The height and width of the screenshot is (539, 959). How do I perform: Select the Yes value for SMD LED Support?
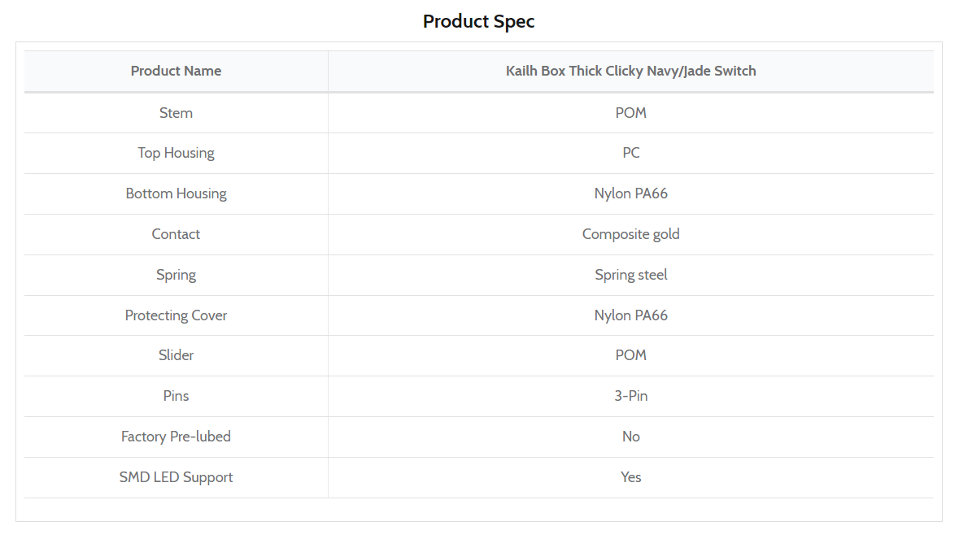tap(630, 477)
